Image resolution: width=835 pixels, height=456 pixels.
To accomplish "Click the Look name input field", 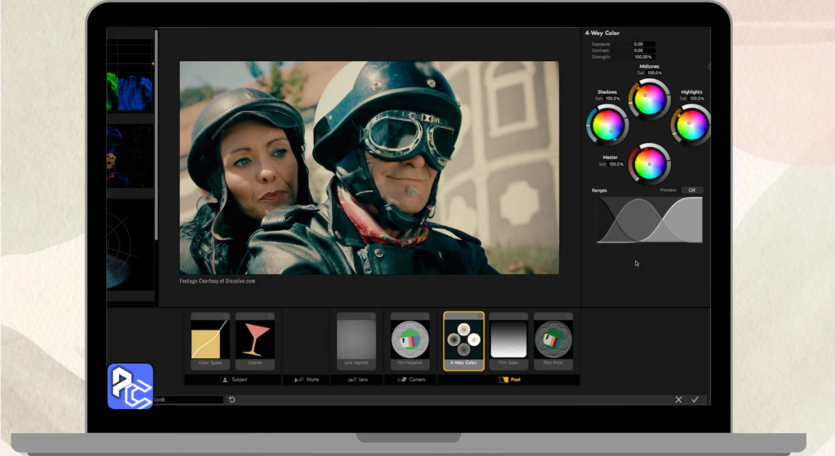I will pyautogui.click(x=188, y=399).
